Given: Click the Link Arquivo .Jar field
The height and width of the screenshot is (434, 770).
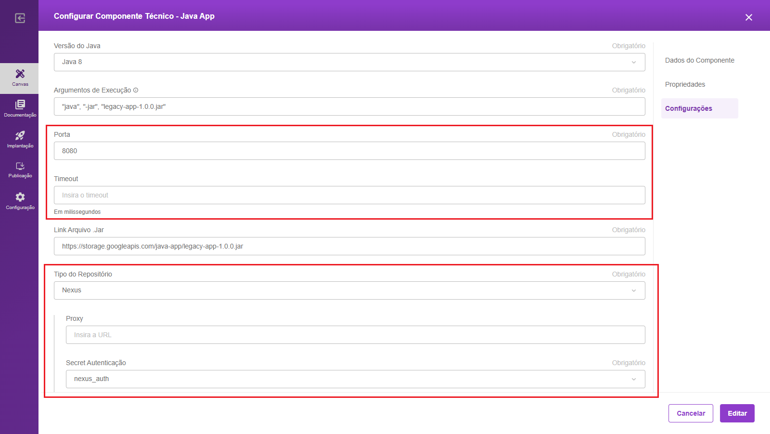Looking at the screenshot, I should click(349, 246).
